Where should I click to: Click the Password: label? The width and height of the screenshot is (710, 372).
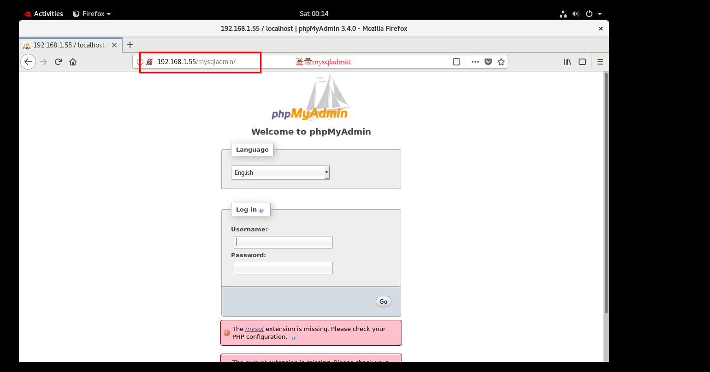(248, 255)
